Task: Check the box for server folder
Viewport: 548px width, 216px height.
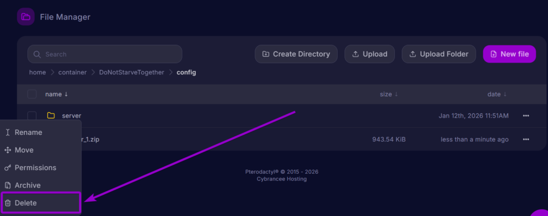Action: (x=32, y=115)
